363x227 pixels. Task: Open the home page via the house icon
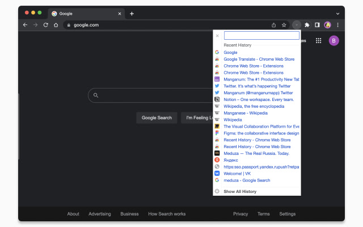click(x=56, y=25)
